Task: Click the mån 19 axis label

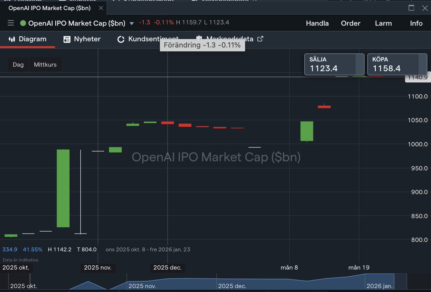Action: point(359,268)
